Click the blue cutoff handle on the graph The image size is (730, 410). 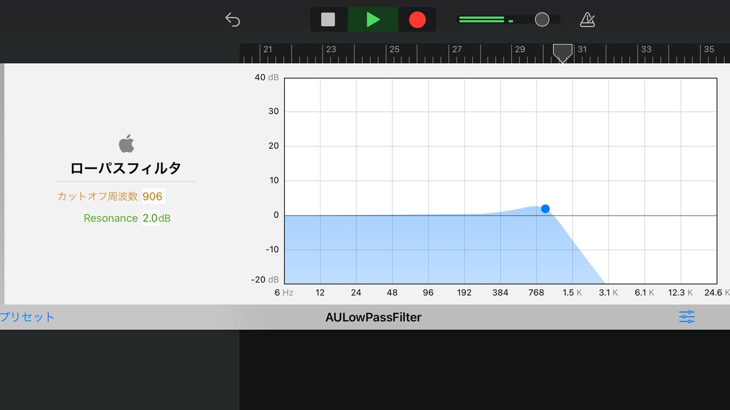pos(545,209)
